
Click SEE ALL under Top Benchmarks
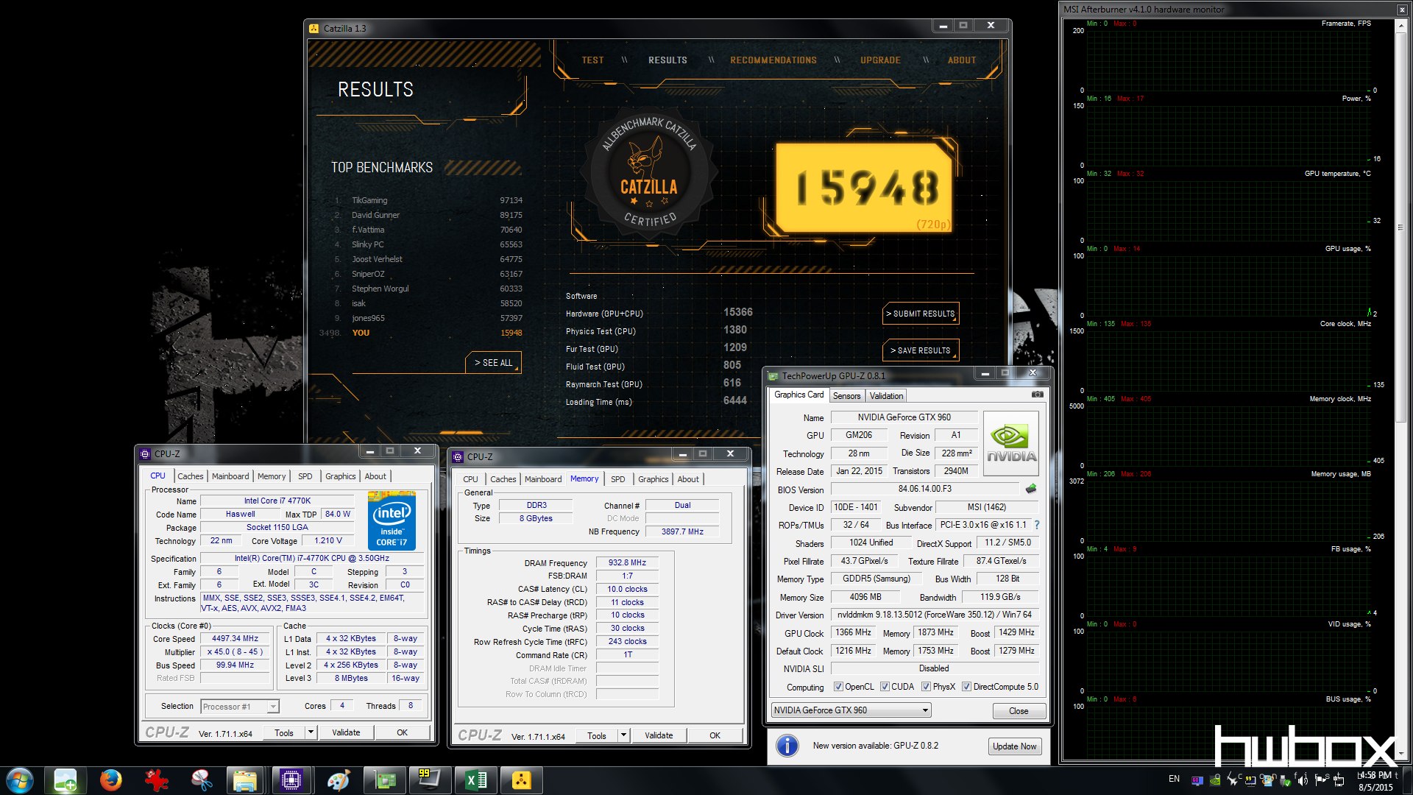coord(493,363)
